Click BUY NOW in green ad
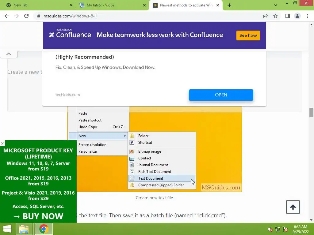Image resolution: width=314 pixels, height=235 pixels. click(38, 216)
